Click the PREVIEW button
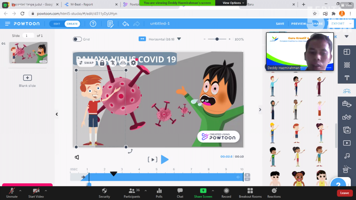Image resolution: width=356 pixels, height=200 pixels. click(299, 24)
